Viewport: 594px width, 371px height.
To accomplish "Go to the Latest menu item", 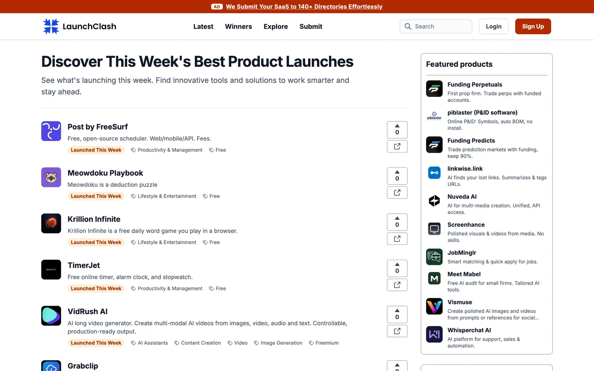I will point(203,26).
